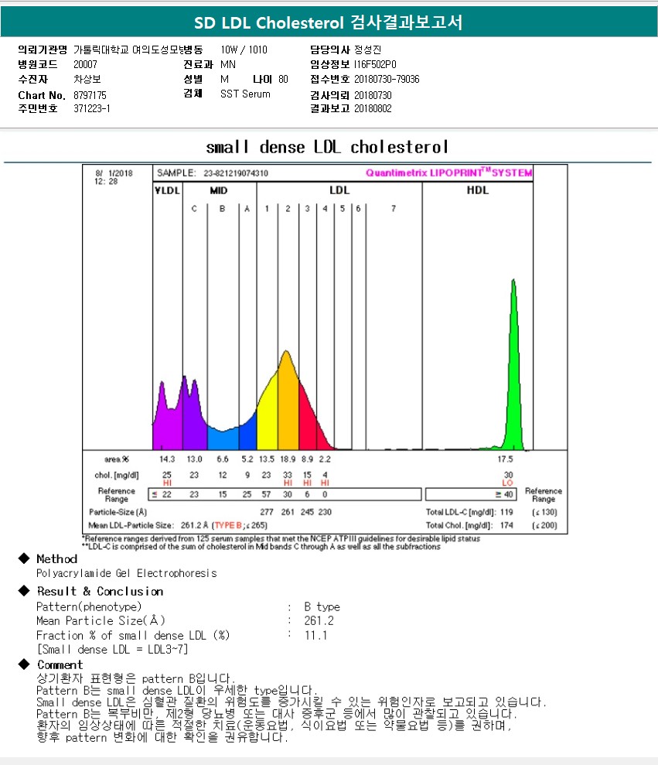Click reference range '(≤ 200)'
Screen dimensions: 658x765
(x=544, y=525)
